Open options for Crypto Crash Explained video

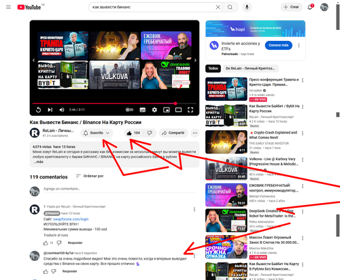(303, 134)
